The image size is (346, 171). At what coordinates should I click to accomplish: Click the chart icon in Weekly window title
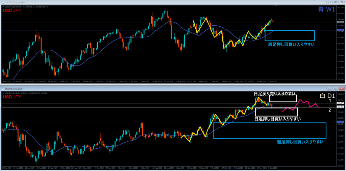tap(3, 2)
